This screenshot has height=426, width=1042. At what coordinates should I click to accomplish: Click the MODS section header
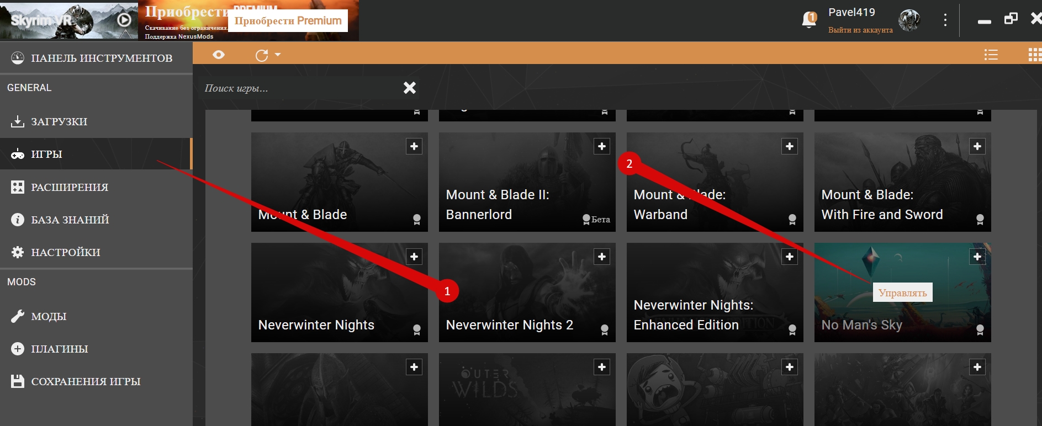(x=22, y=282)
